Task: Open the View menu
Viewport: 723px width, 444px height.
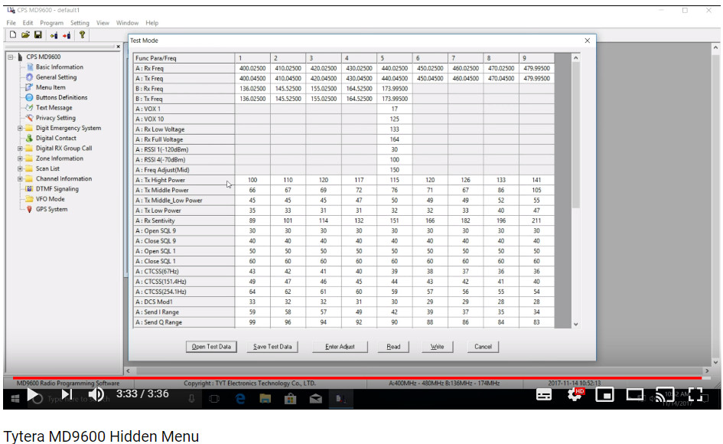Action: pos(103,23)
